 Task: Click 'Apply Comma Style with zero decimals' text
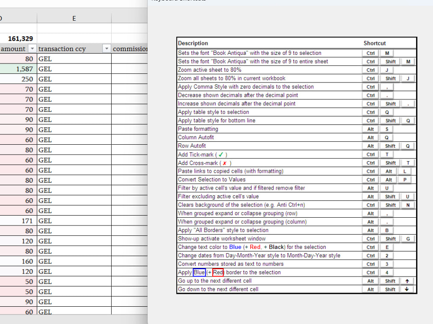[x=246, y=87]
